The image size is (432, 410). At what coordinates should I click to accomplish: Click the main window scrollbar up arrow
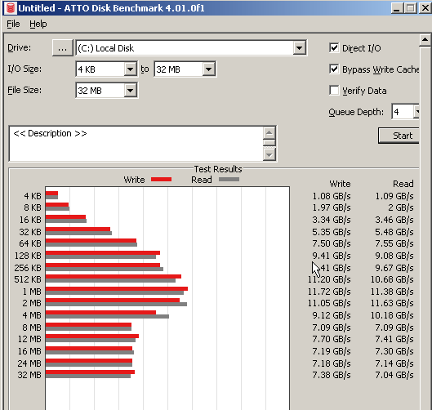(x=425, y=40)
